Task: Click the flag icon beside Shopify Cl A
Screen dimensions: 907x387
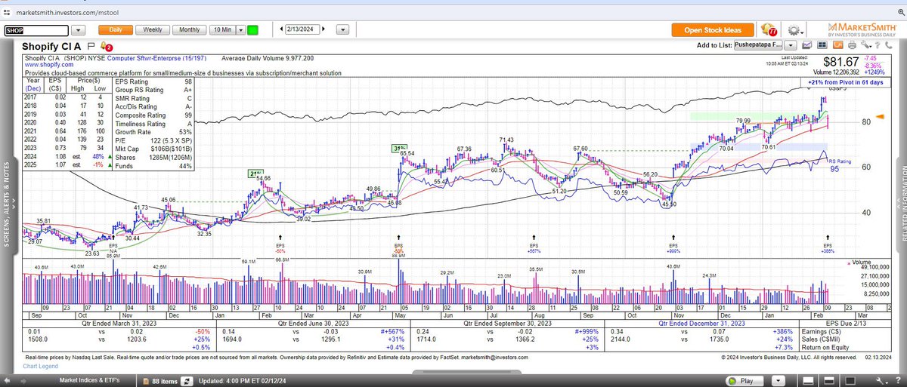Action: point(90,46)
